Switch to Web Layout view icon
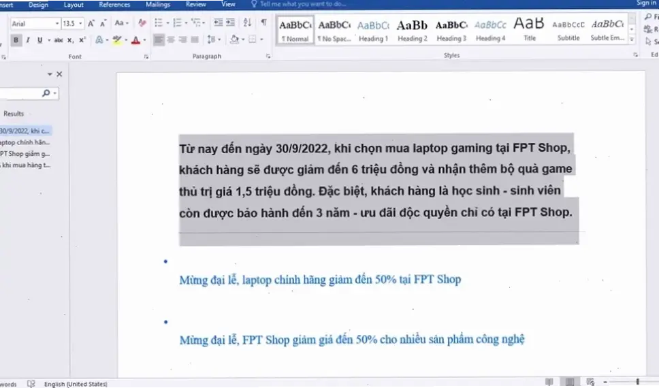This screenshot has height=388, width=659. pyautogui.click(x=590, y=382)
